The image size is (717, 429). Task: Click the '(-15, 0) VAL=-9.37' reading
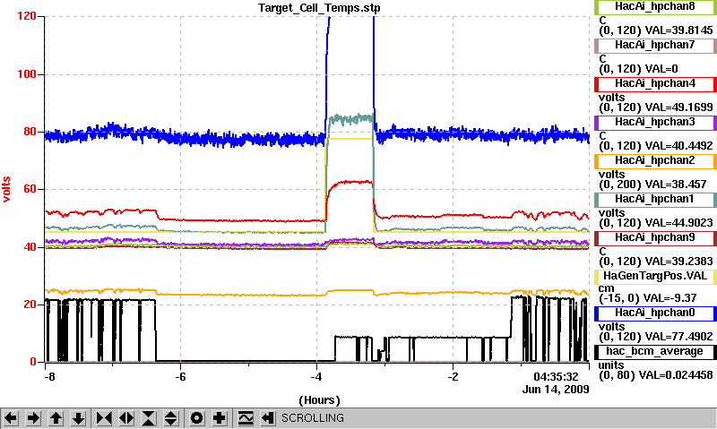click(x=647, y=298)
